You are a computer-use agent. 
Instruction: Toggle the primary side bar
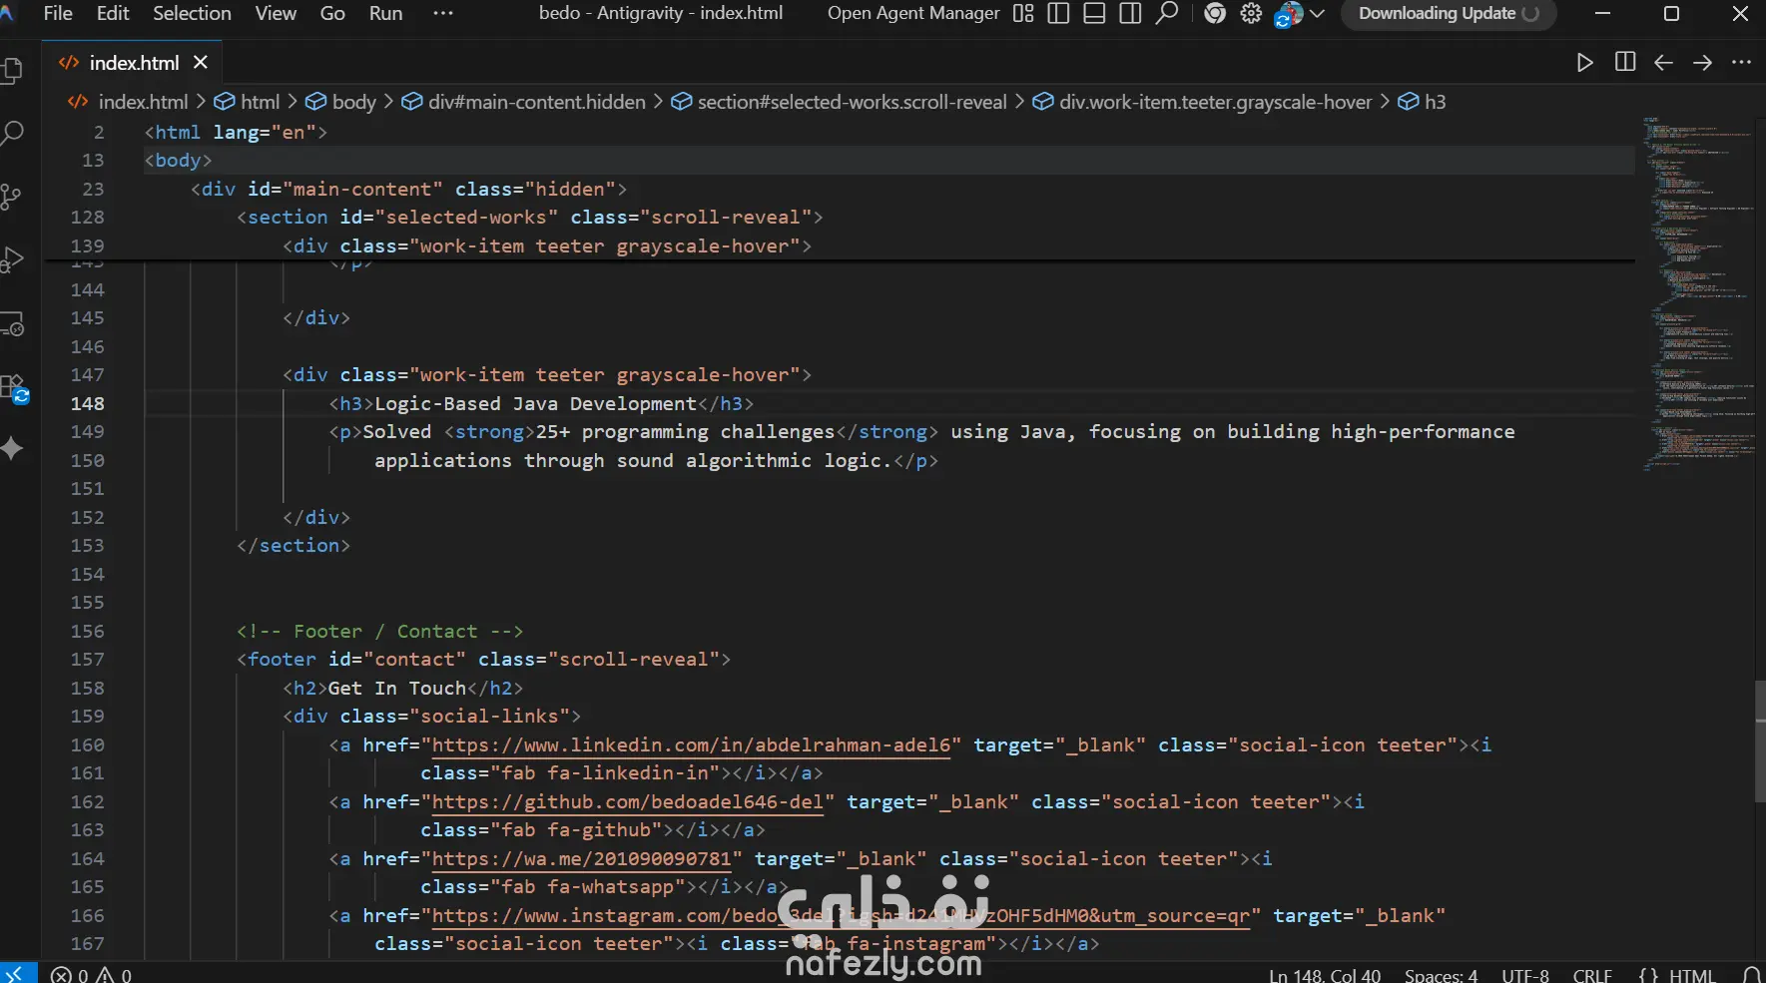(1059, 13)
